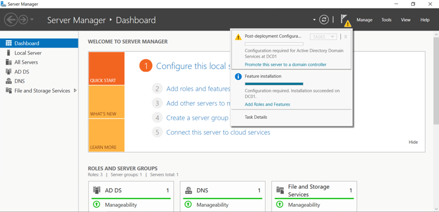Open the DNS role tile header
This screenshot has width=439, height=212.
click(222, 190)
